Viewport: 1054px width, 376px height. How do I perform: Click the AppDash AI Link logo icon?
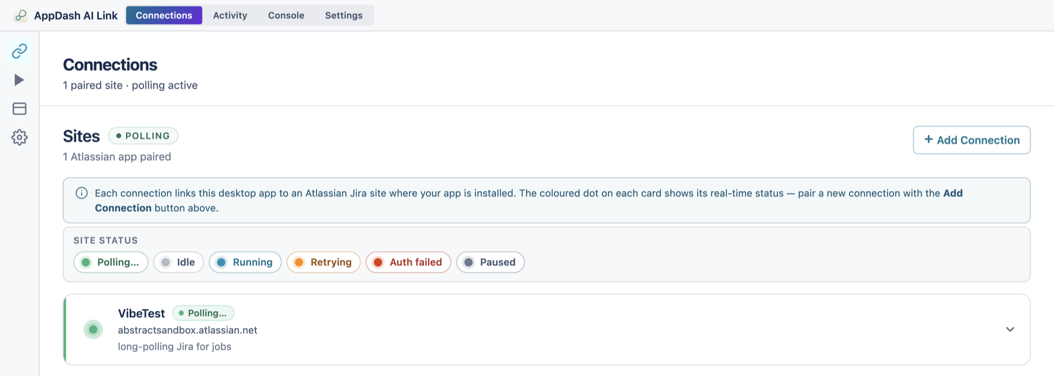[20, 15]
